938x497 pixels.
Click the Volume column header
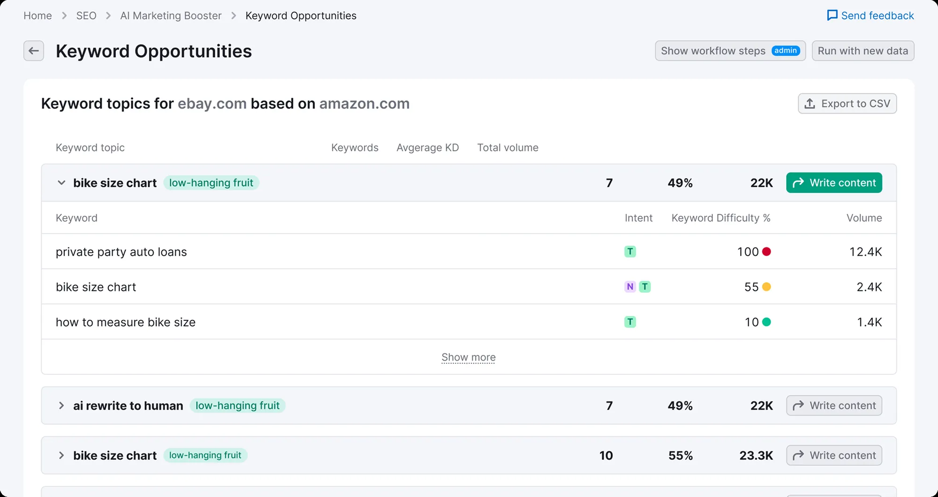[x=864, y=218]
